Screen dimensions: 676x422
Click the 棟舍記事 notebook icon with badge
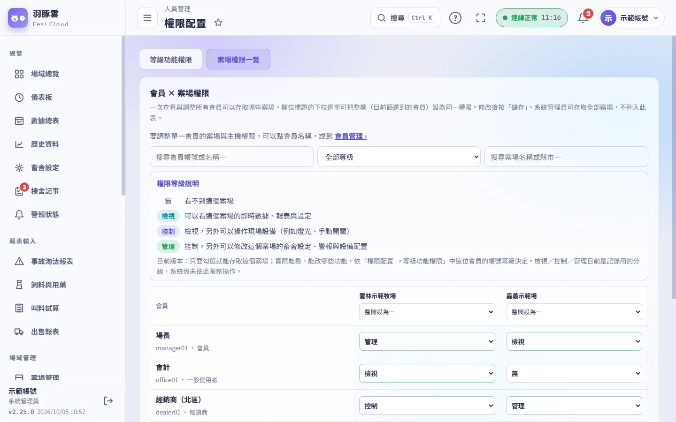[19, 191]
